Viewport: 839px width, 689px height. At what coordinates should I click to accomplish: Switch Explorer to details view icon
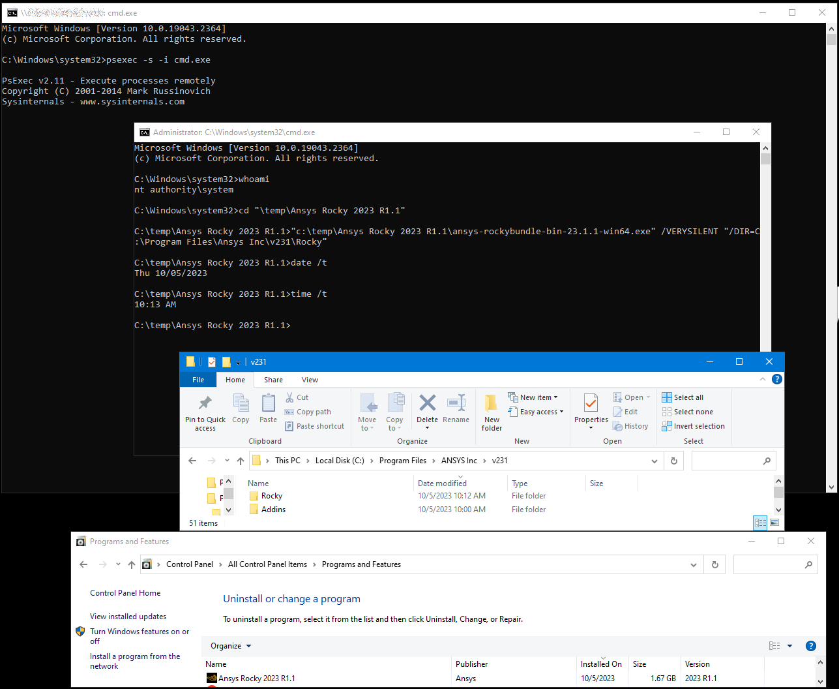760,523
